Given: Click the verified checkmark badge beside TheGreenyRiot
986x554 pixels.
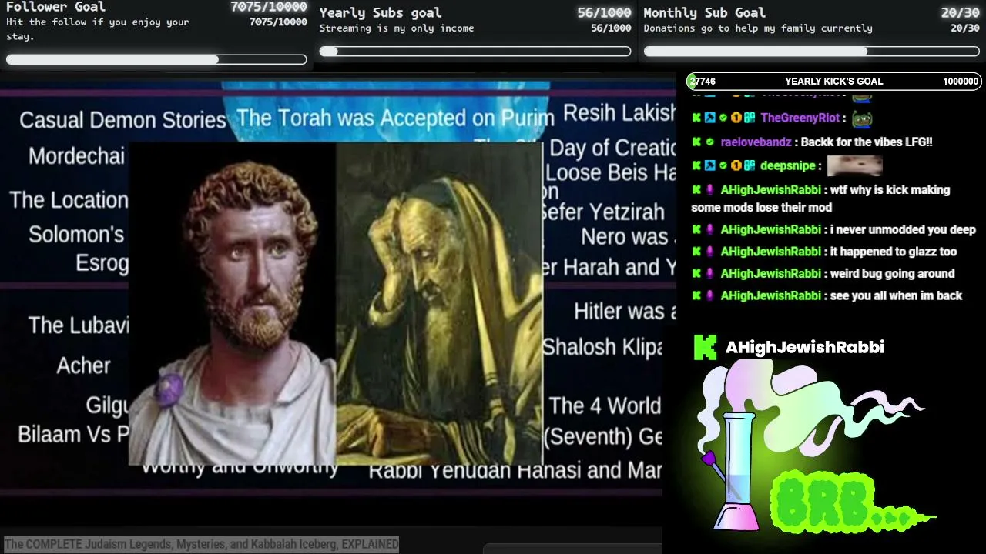Looking at the screenshot, I should pyautogui.click(x=723, y=118).
